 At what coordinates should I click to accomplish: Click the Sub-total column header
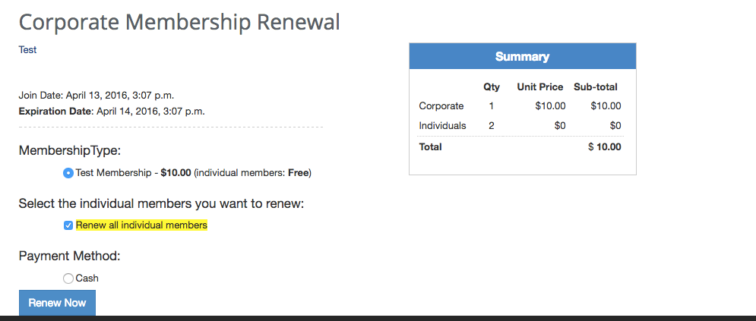click(x=596, y=87)
